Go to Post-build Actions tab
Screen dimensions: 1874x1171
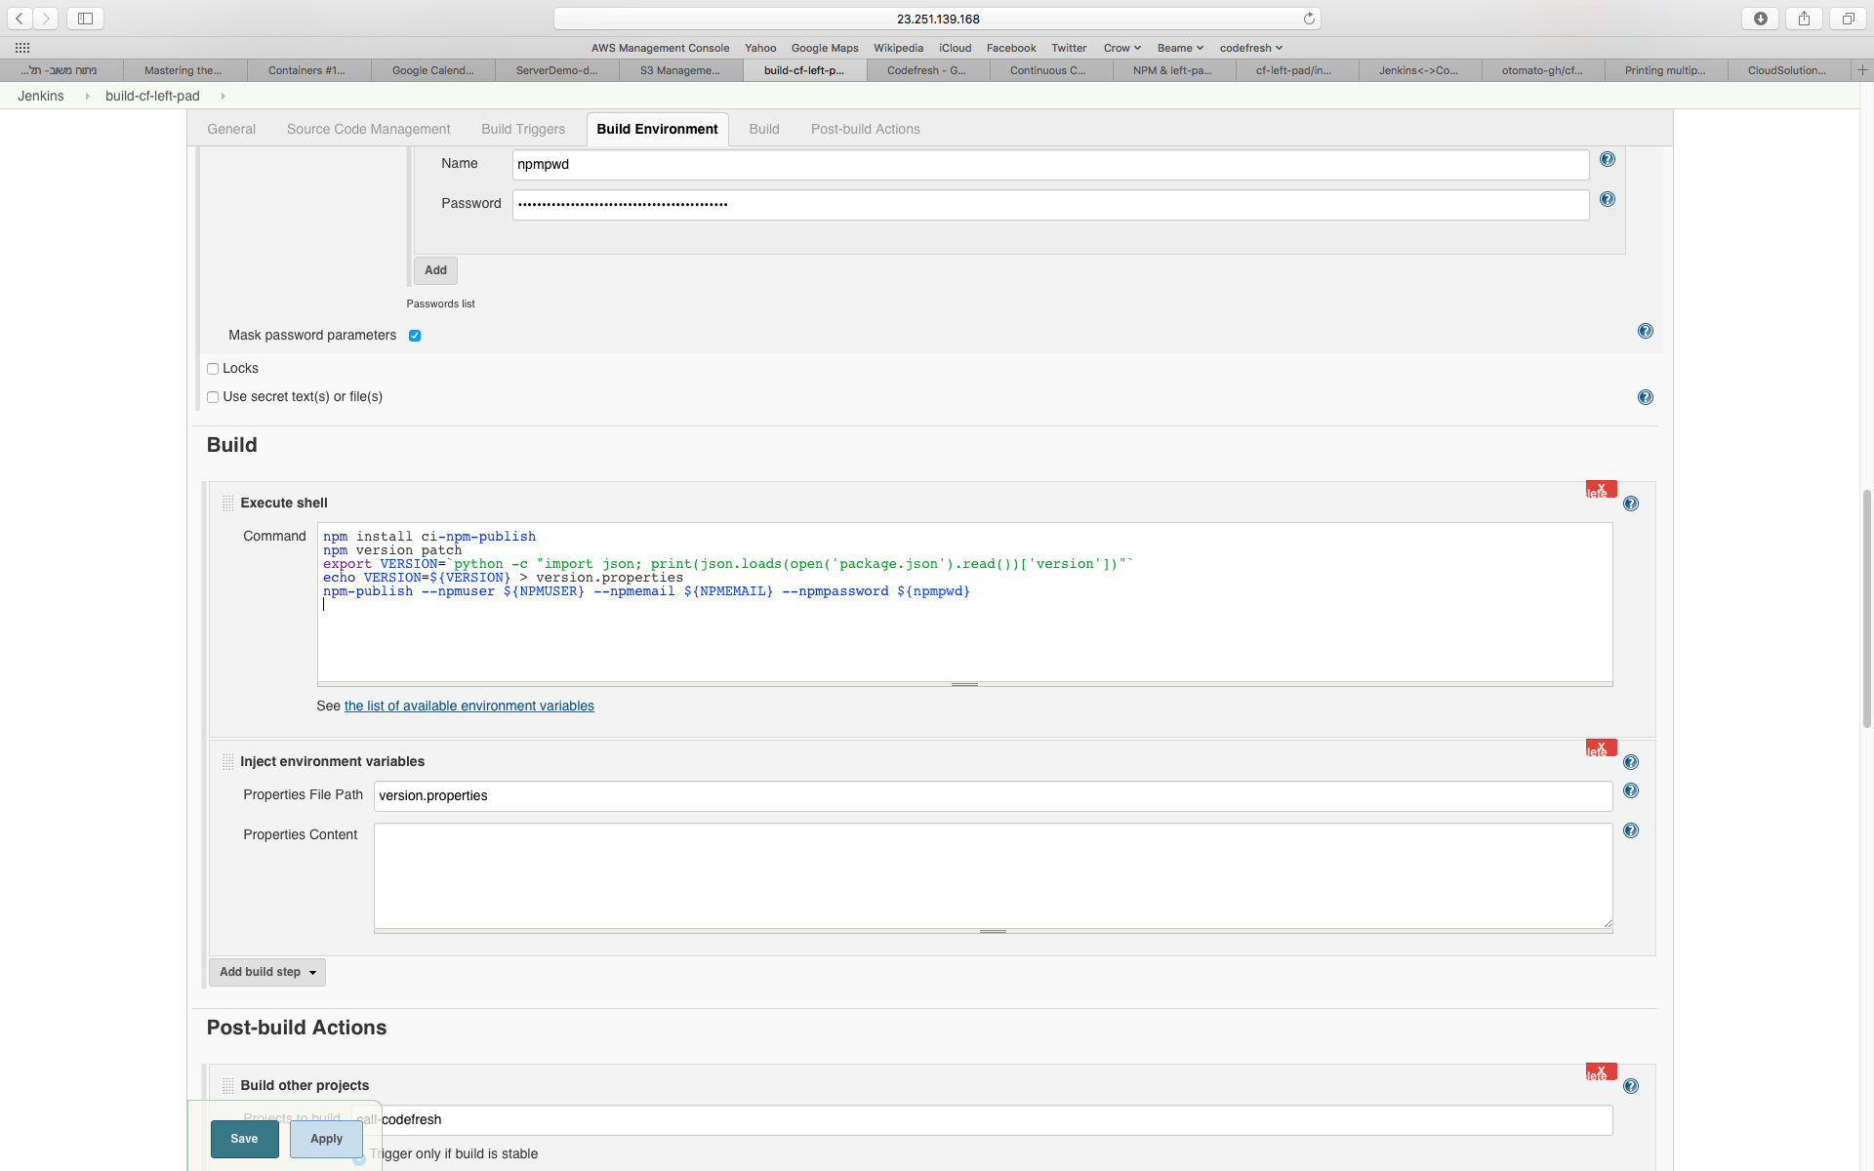tap(865, 129)
